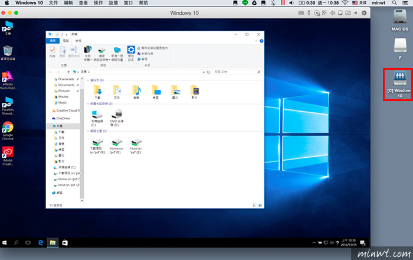Switch to the 檢視 (View) ribbon tab
Screen dimensions: 413x260
point(78,41)
